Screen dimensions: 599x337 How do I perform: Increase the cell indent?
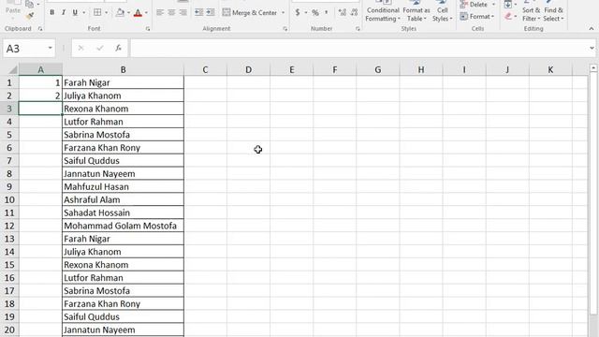pyautogui.click(x=211, y=12)
